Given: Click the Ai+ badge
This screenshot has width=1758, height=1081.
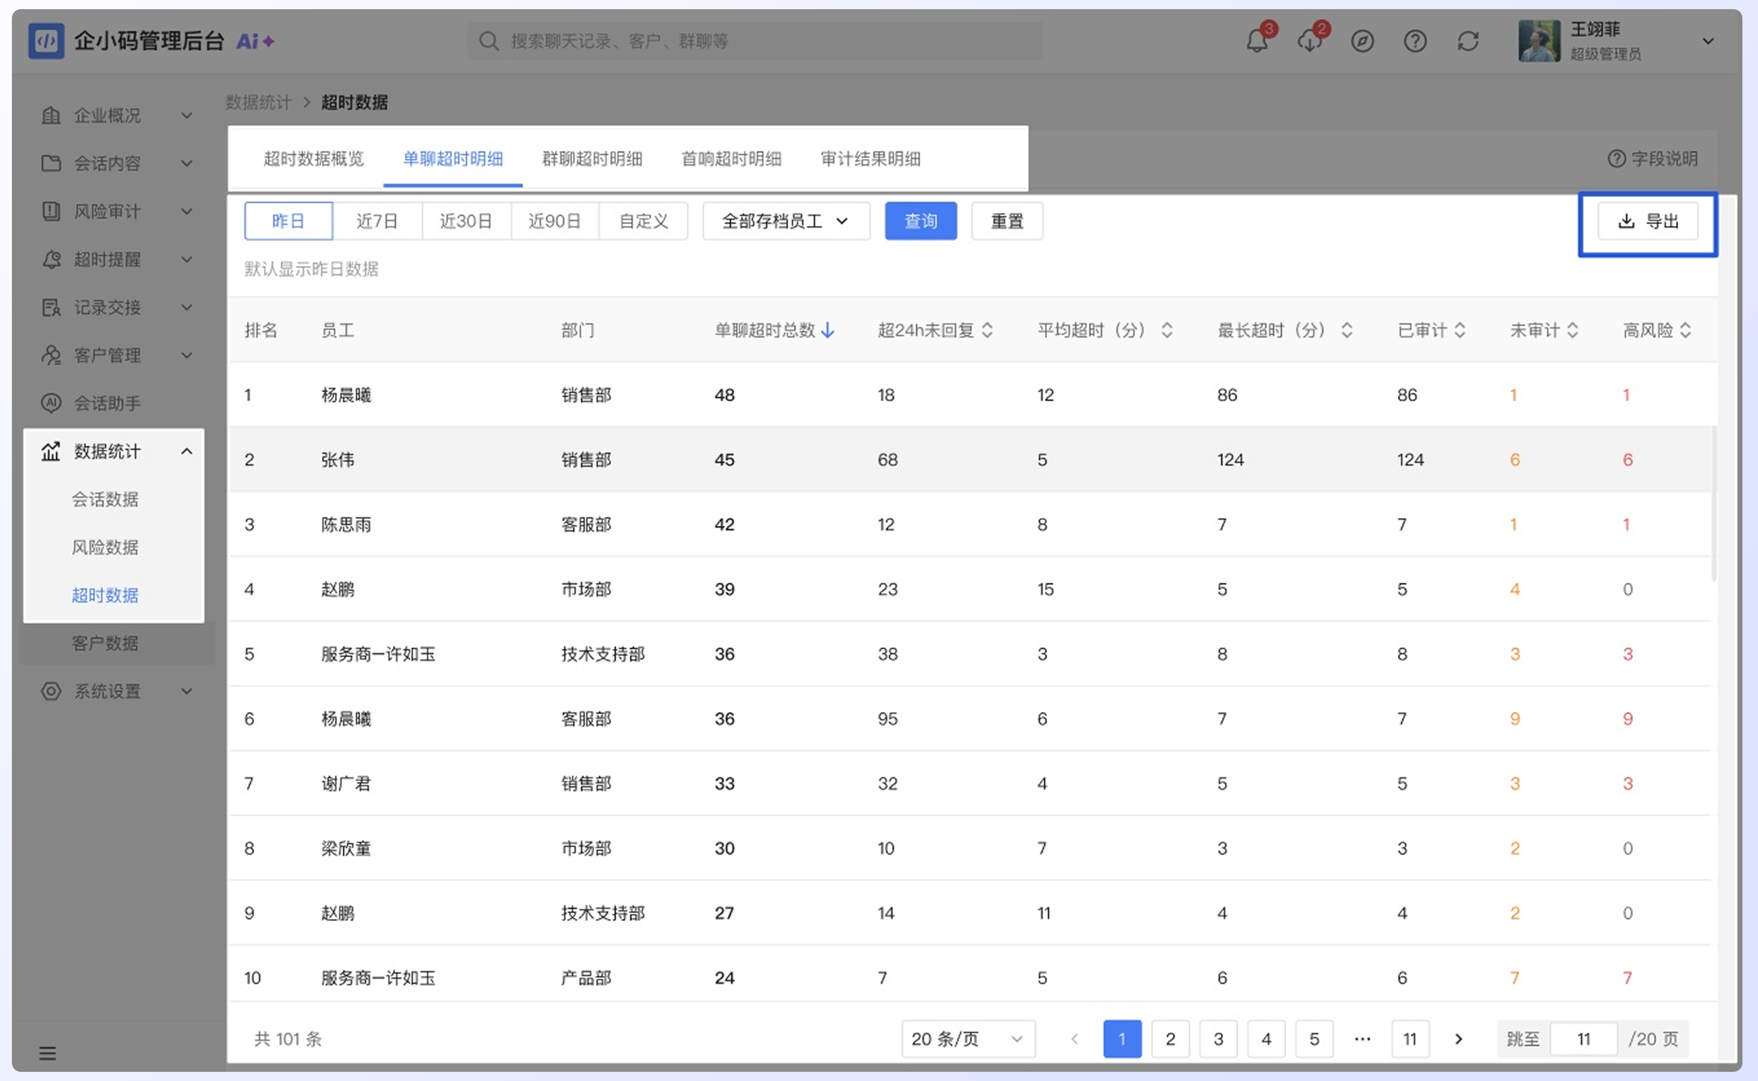Looking at the screenshot, I should click(x=255, y=42).
